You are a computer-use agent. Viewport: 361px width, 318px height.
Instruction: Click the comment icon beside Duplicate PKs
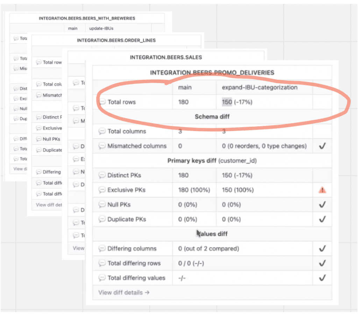102,219
